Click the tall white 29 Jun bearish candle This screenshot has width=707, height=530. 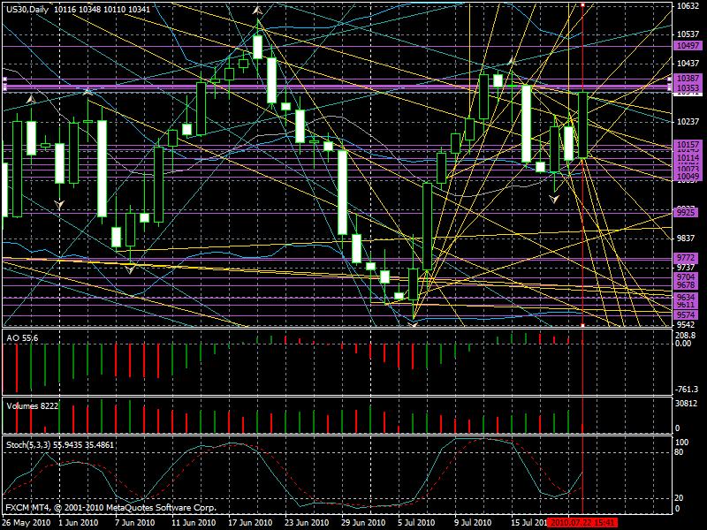click(342, 193)
